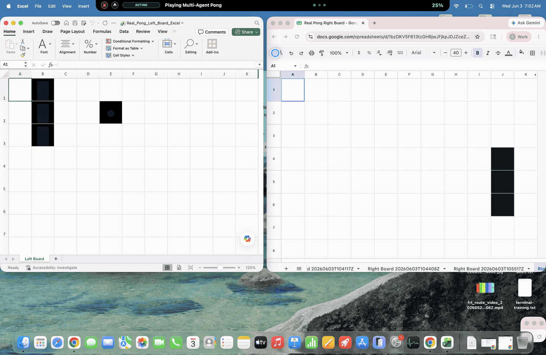Click the Copy icon in Excel ribbon
This screenshot has width=546, height=355.
(23, 48)
